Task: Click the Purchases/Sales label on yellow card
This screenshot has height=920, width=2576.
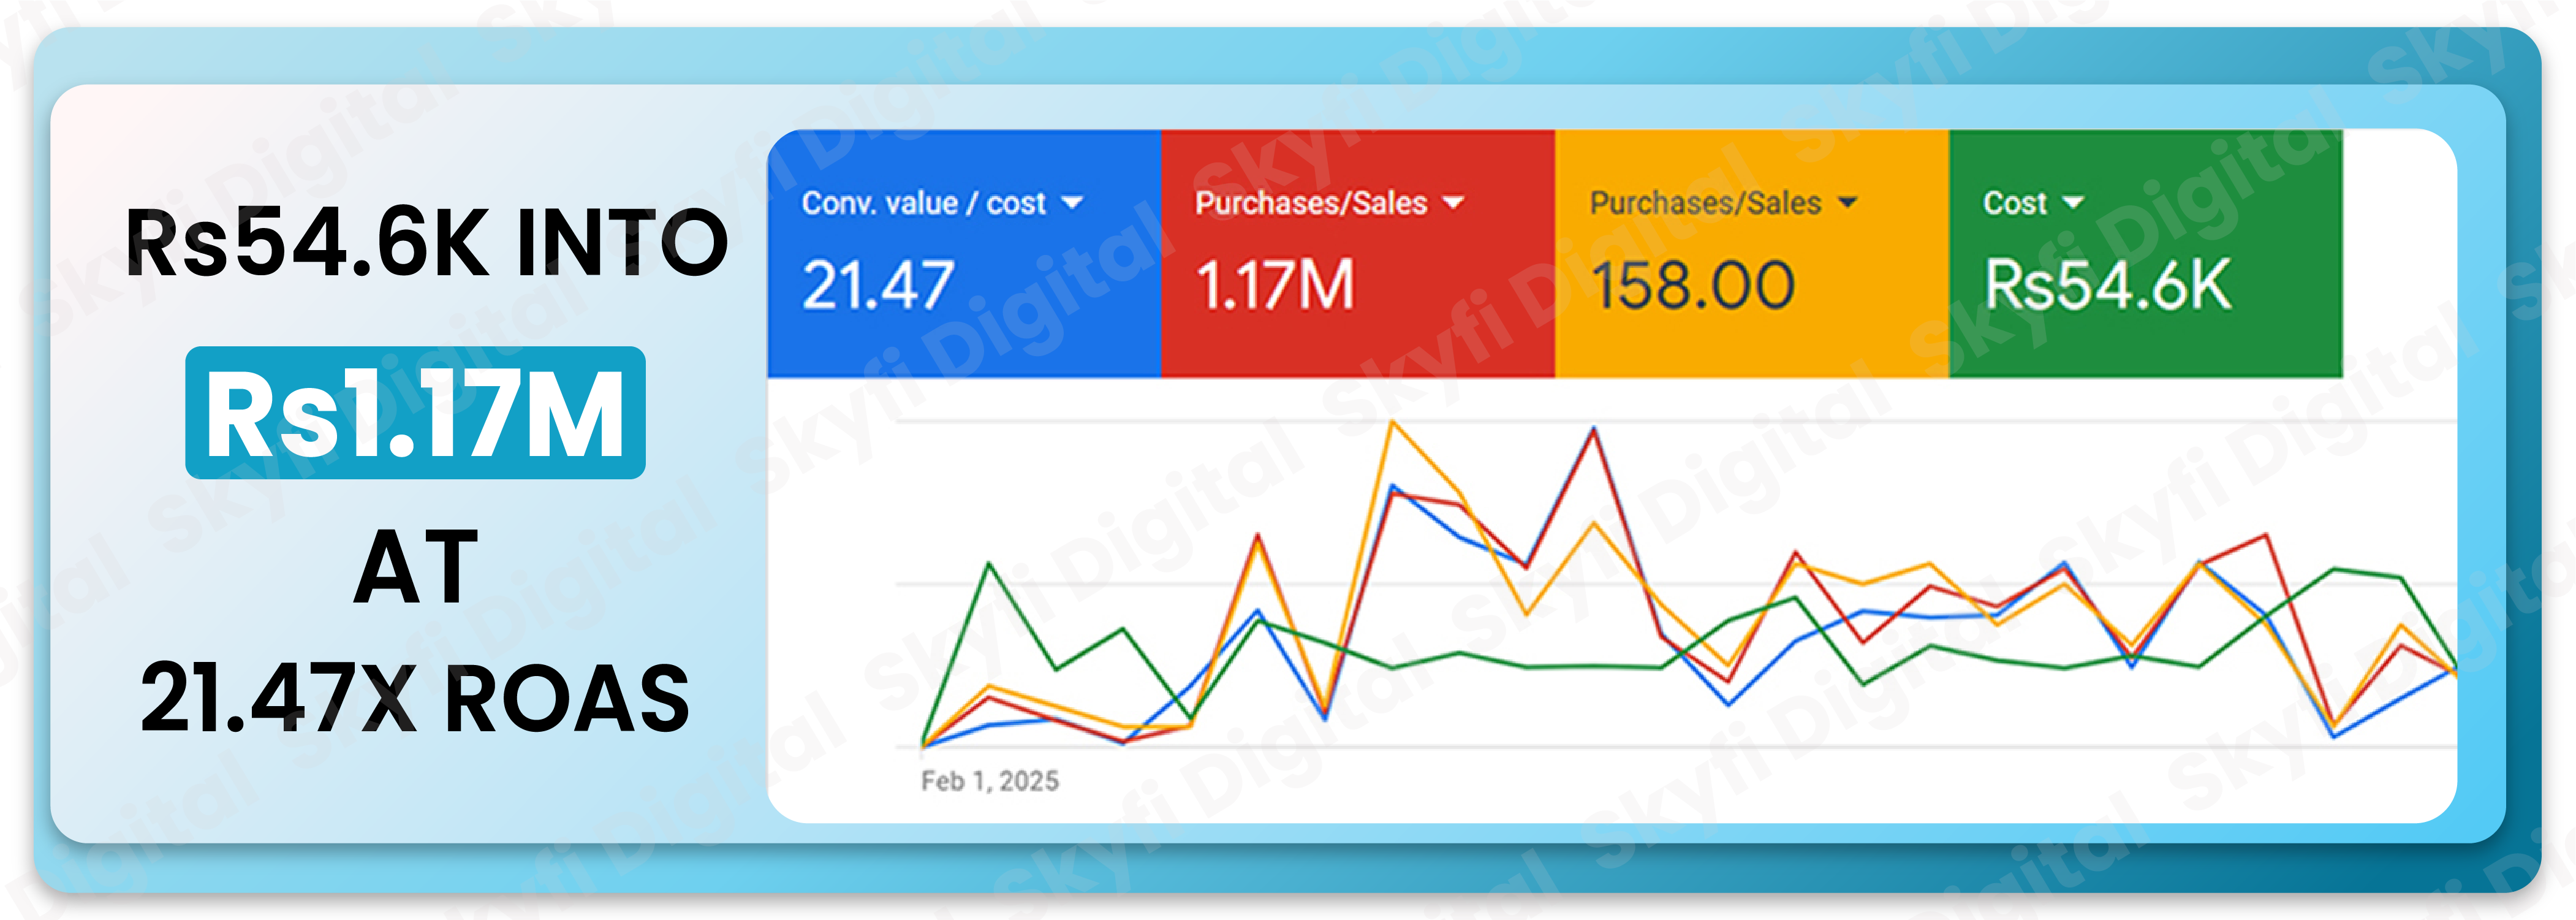Action: click(x=1705, y=203)
